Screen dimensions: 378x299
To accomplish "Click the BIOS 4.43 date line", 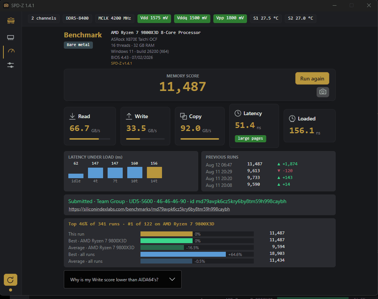I will (132, 57).
